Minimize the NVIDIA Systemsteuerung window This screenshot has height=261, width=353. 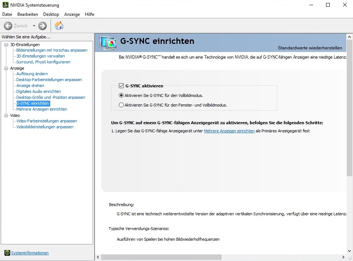tap(311, 5)
